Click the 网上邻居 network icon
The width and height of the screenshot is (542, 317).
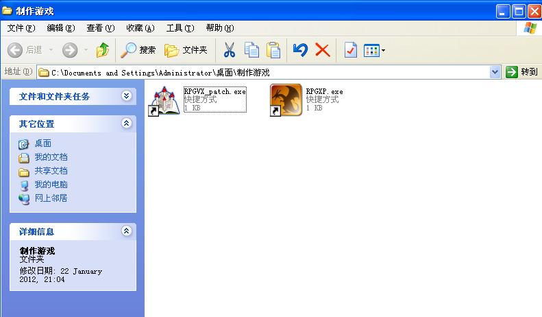coord(23,199)
